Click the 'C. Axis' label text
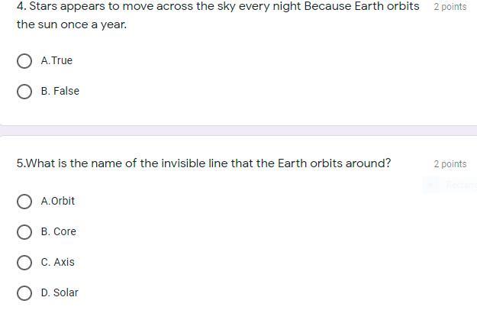477x323 pixels. 58,263
